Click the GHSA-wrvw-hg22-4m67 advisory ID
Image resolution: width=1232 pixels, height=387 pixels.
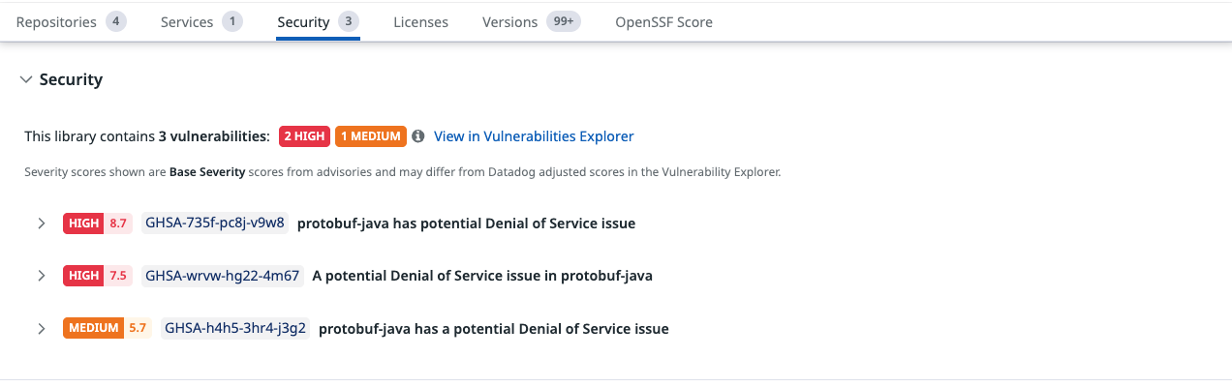[x=223, y=276]
